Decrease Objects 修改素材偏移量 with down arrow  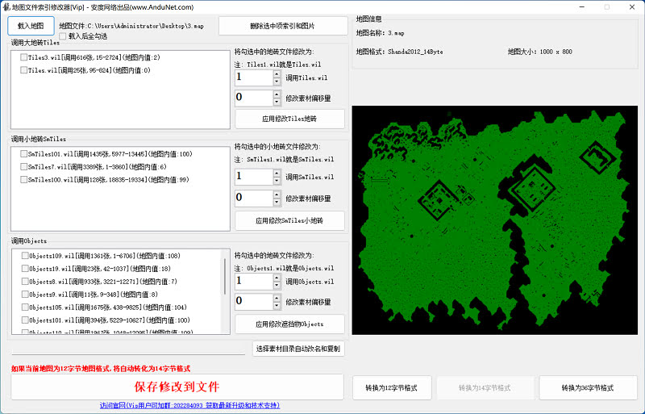click(277, 305)
